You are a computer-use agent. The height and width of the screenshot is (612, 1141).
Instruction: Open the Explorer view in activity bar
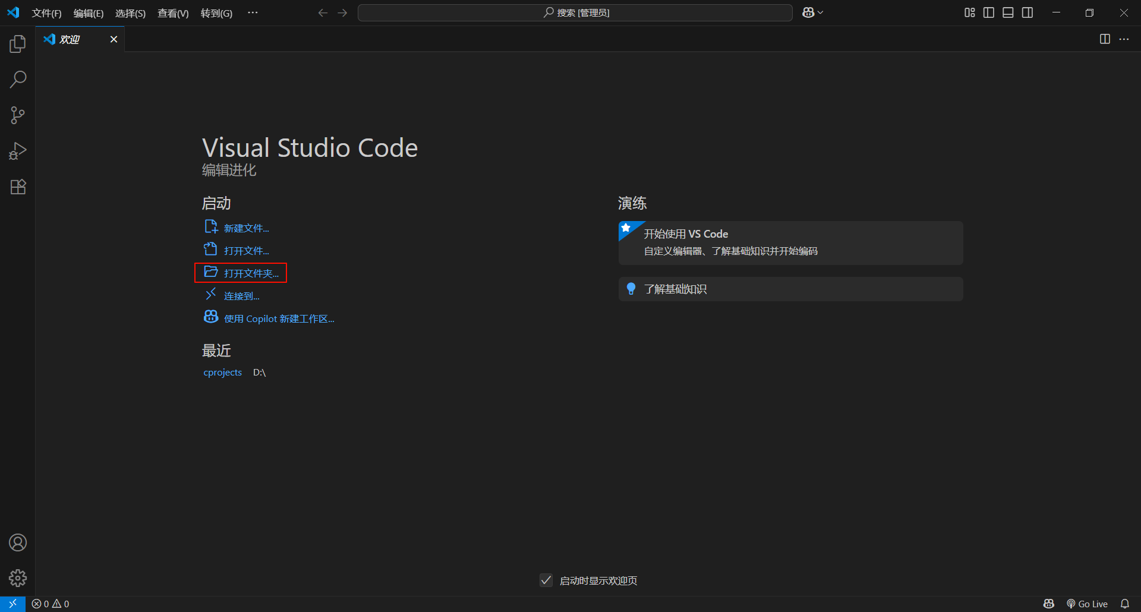pos(18,44)
